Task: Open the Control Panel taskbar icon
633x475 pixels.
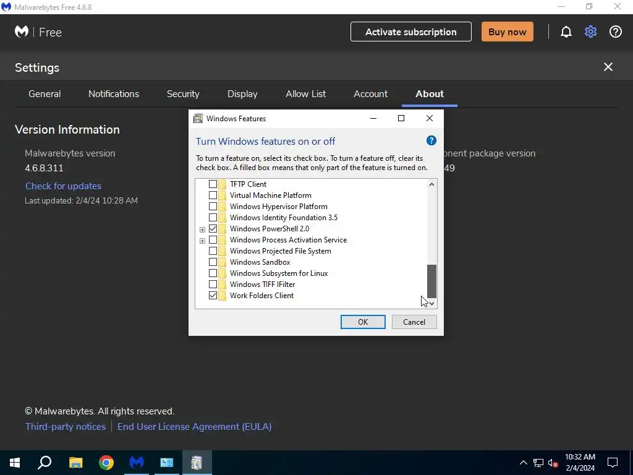Action: click(167, 463)
